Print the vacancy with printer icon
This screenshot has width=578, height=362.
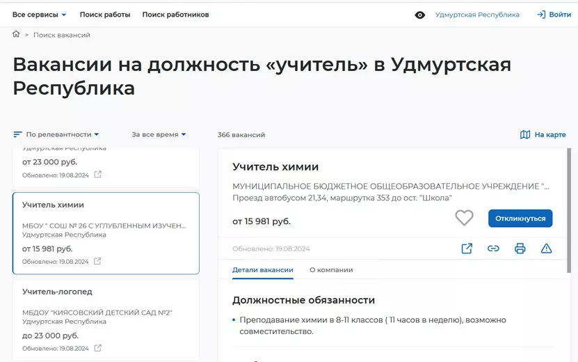point(520,249)
